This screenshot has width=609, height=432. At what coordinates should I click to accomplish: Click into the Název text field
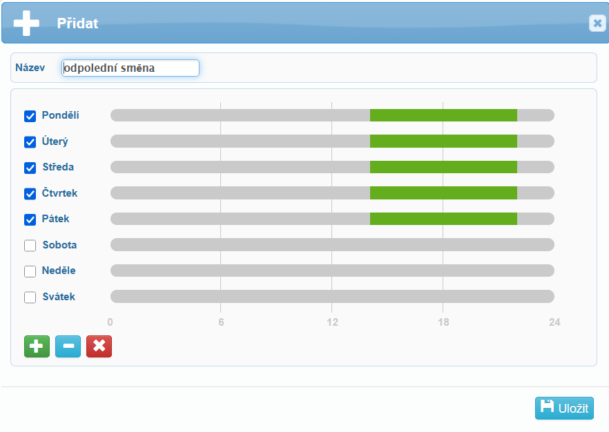(130, 68)
